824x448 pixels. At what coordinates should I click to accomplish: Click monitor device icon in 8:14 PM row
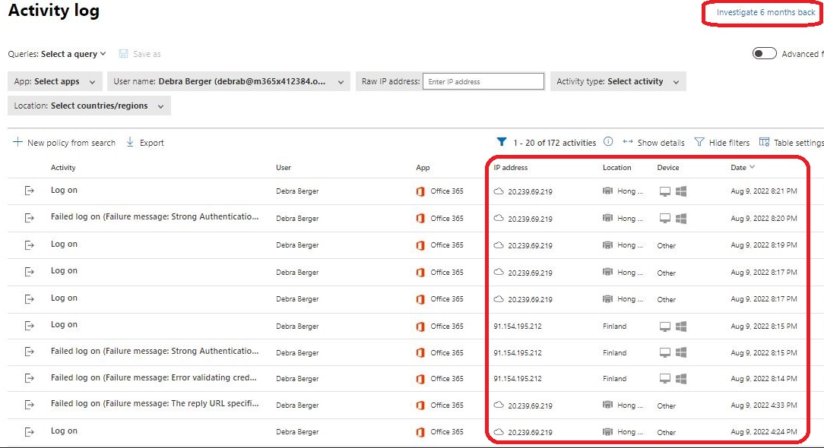(665, 379)
